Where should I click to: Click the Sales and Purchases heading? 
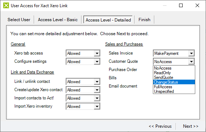pyautogui.click(x=124, y=44)
